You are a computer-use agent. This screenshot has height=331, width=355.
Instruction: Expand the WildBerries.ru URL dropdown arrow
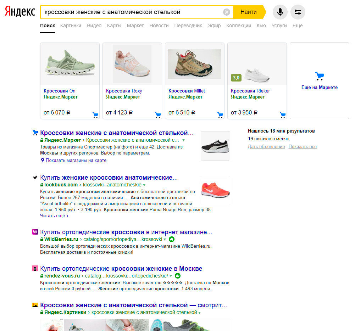coord(165,239)
